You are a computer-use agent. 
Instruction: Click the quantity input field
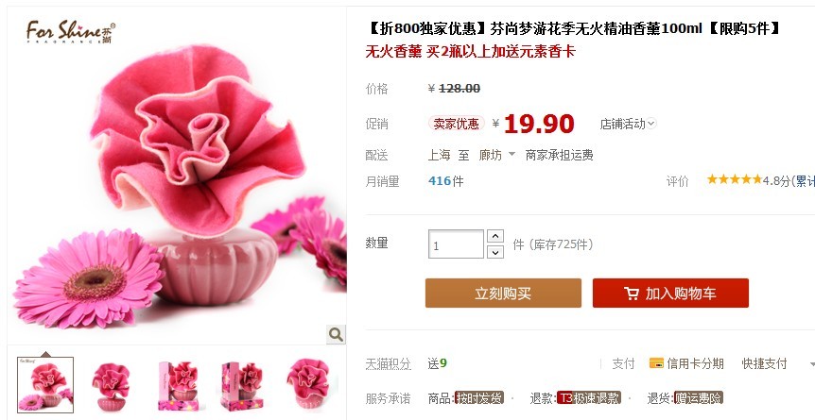(x=456, y=244)
